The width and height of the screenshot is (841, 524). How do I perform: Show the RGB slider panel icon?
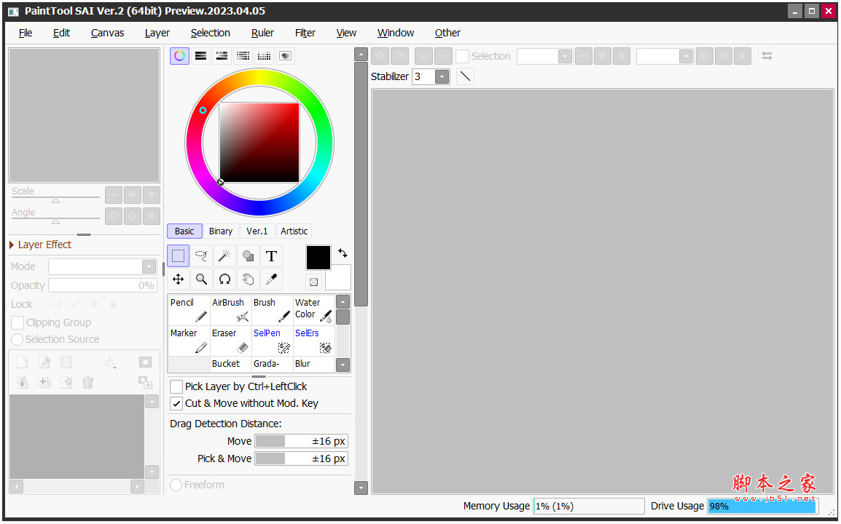pyautogui.click(x=200, y=56)
